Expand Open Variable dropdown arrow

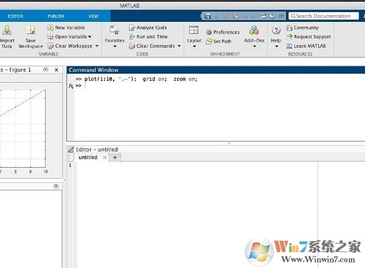[x=89, y=36]
